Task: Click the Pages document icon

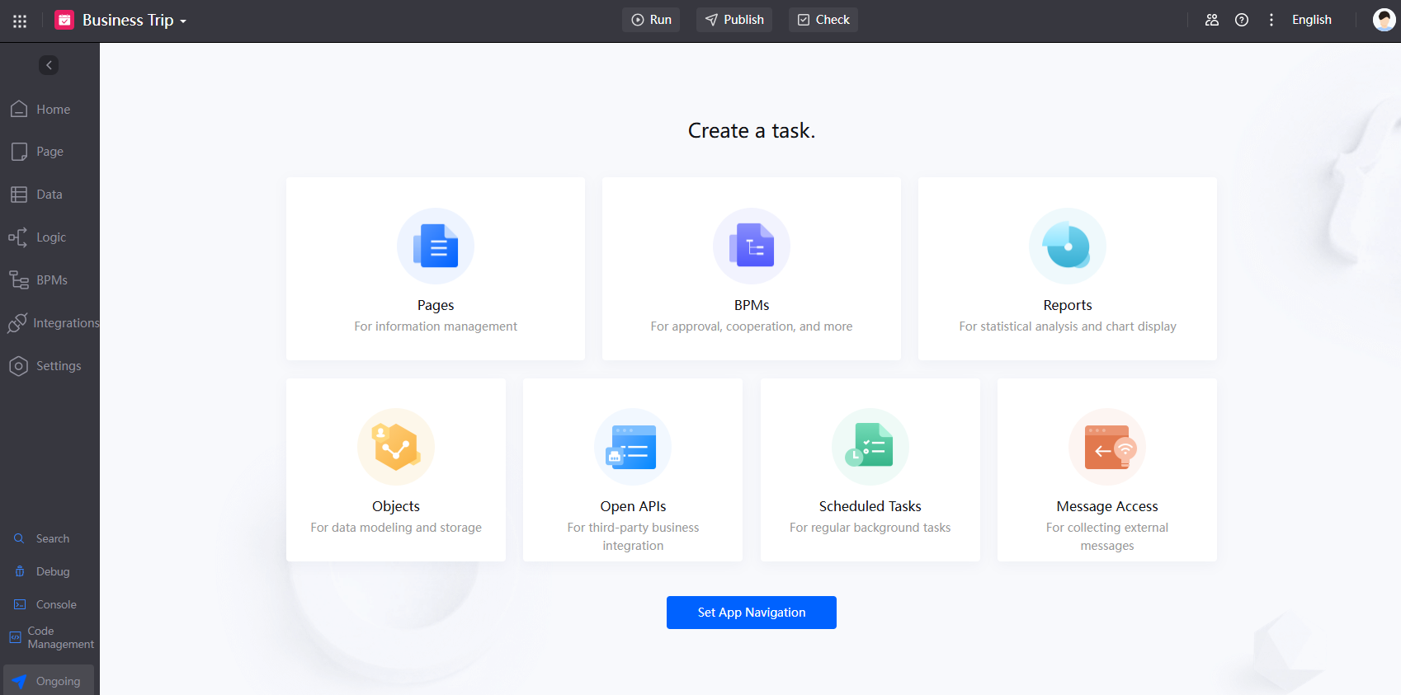Action: coord(436,246)
